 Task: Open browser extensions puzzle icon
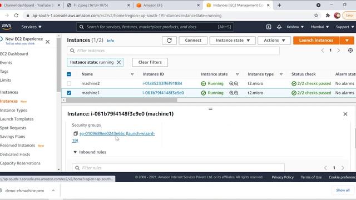coord(328,16)
